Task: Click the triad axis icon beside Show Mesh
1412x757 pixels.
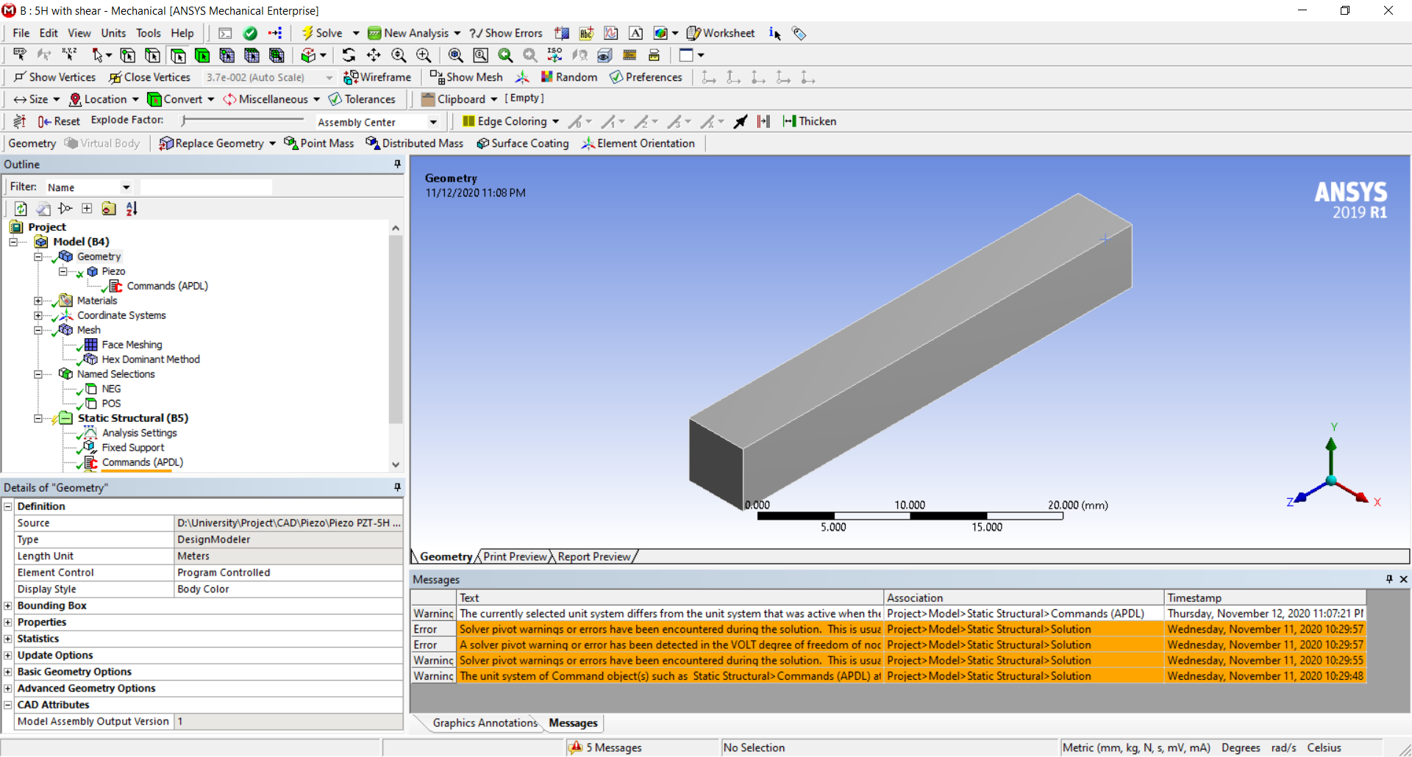Action: point(522,77)
